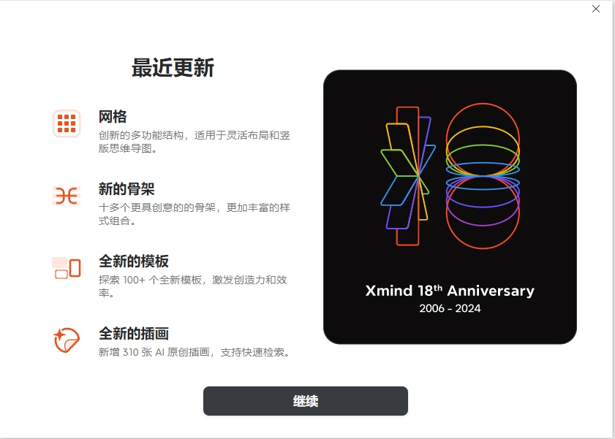Click the Xmind 18th Anniversary banner image
Image resolution: width=615 pixels, height=439 pixels.
click(x=450, y=207)
